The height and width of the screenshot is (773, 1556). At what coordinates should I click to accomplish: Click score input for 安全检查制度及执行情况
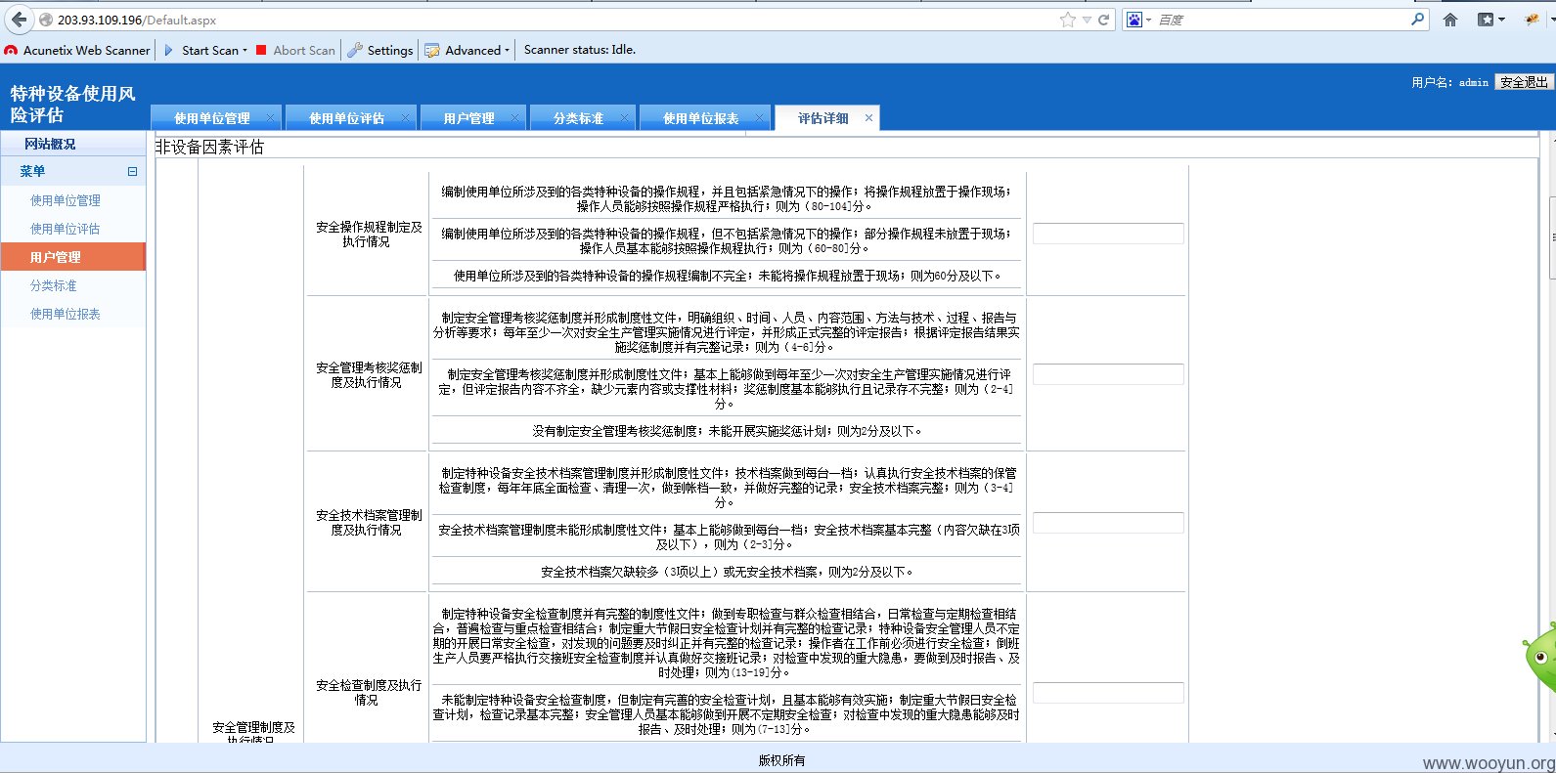click(1108, 693)
